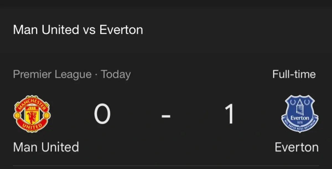Click the Full-time match status label

click(x=294, y=74)
